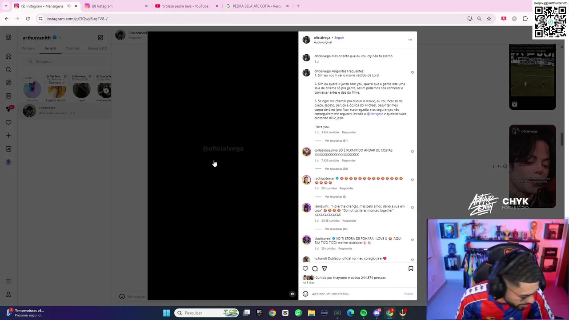This screenshot has height=320, width=569.
Task: Open the Requests (12) tab
Action: (x=97, y=48)
